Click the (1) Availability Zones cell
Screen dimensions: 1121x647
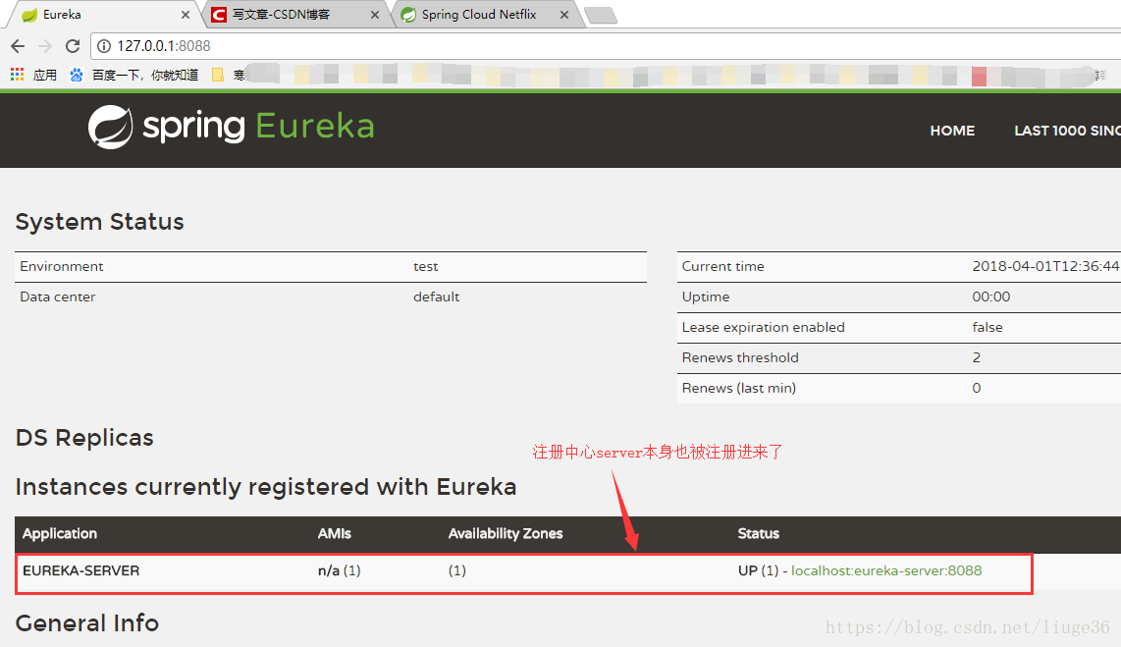[456, 570]
